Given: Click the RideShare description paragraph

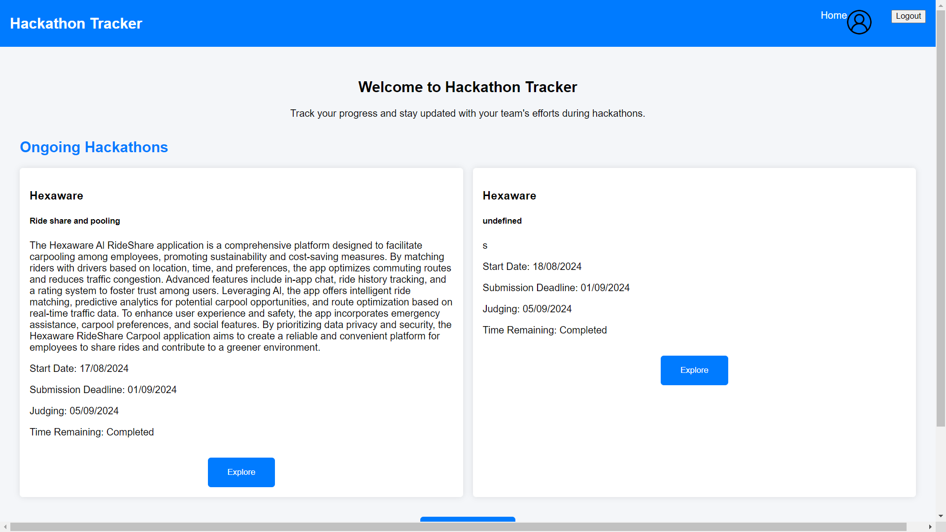Looking at the screenshot, I should coord(241,297).
